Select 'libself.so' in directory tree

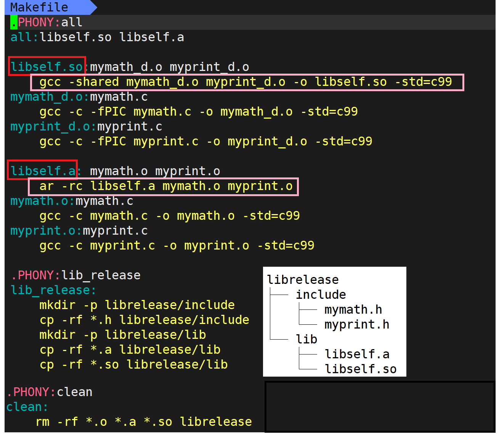[x=360, y=369]
